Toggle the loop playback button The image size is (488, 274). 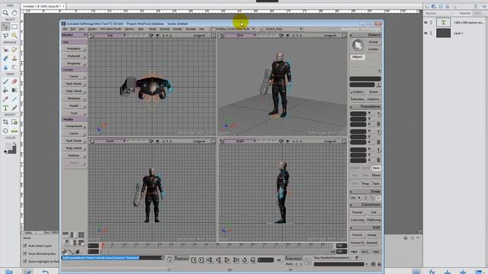pyautogui.click(x=244, y=260)
